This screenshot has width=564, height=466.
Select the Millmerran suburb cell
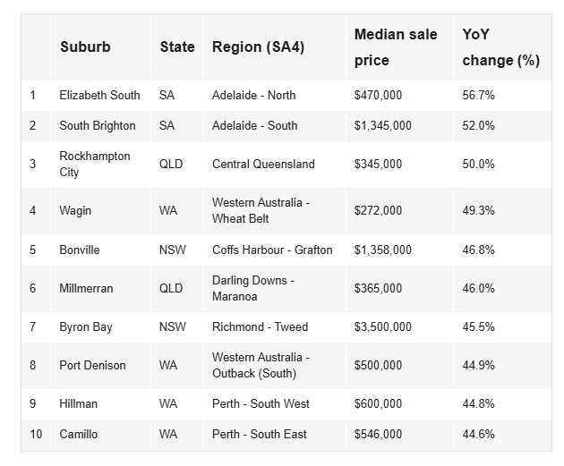point(86,288)
